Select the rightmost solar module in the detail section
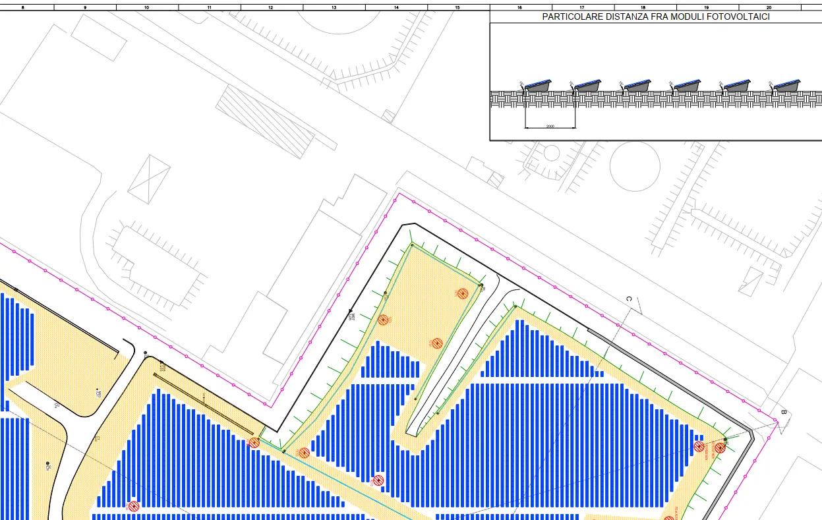822x520 pixels. pos(786,86)
